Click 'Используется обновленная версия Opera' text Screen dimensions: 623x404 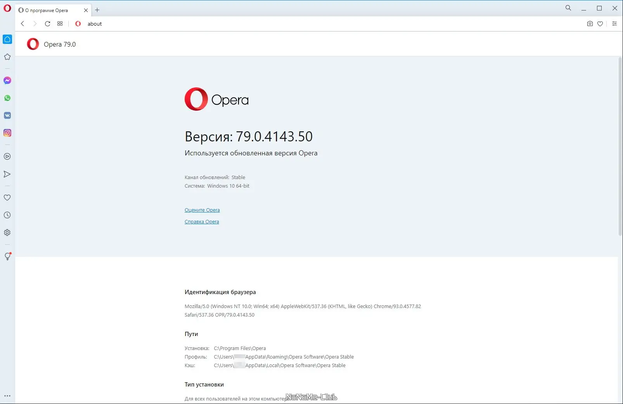point(251,153)
